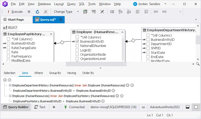This screenshot has width=201, height=119.
Task: Switch to the Text view
Action: click(x=40, y=107)
